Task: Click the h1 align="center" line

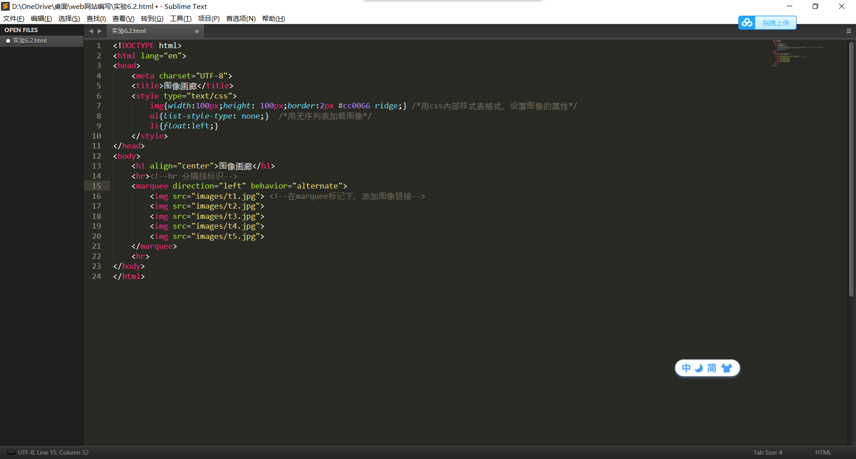Action: pos(203,166)
